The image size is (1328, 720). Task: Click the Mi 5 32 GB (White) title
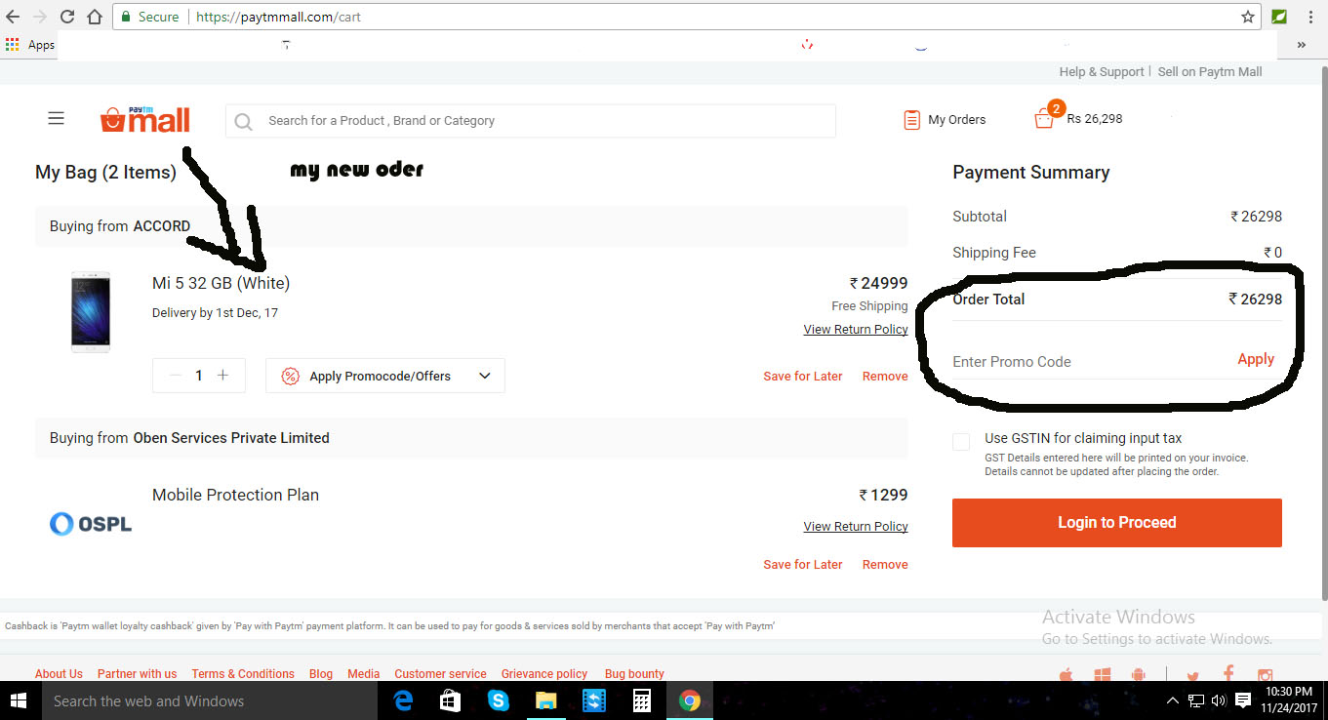[x=221, y=283]
